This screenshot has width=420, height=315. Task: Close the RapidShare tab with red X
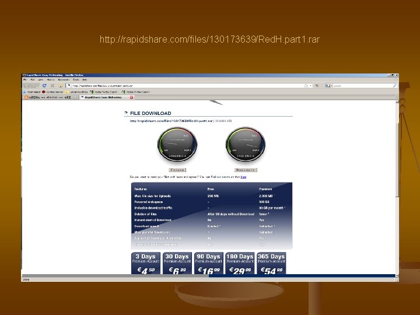point(131,97)
